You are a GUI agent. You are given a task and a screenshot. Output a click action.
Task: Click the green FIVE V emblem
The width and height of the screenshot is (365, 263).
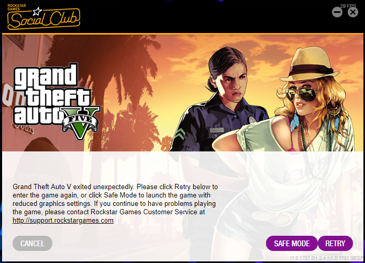pyautogui.click(x=81, y=122)
